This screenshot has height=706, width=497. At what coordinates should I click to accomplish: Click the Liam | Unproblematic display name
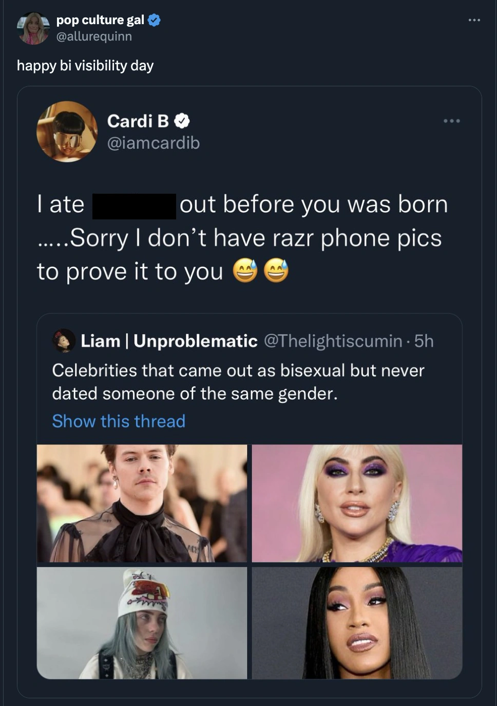coord(169,341)
